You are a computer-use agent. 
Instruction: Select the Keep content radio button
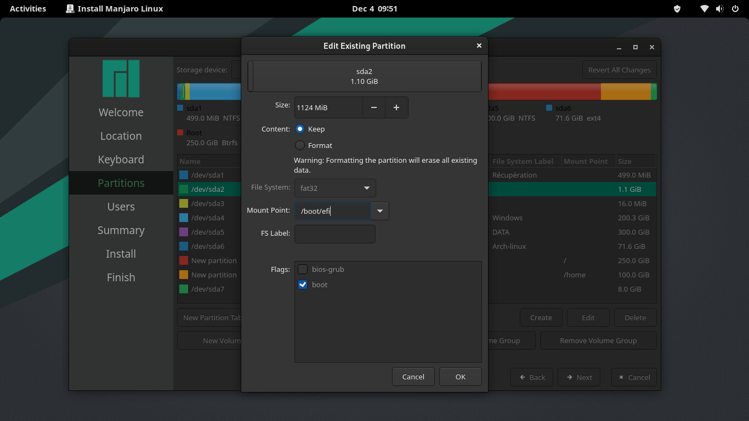(300, 129)
